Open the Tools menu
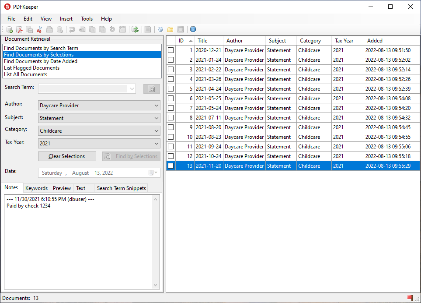421x303 pixels. coord(87,19)
